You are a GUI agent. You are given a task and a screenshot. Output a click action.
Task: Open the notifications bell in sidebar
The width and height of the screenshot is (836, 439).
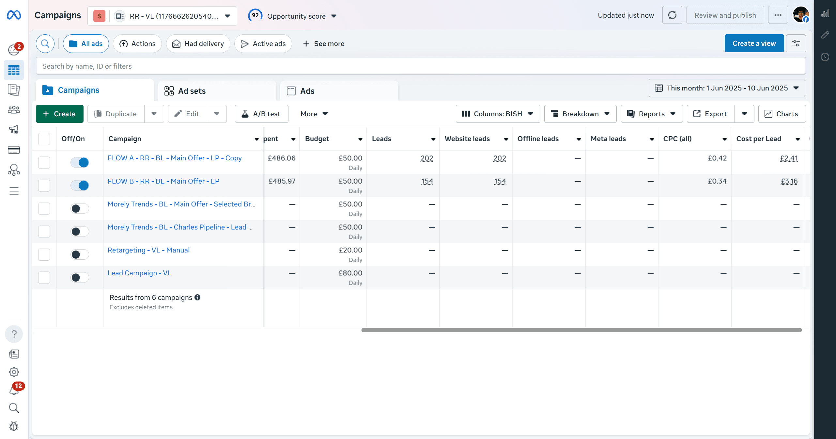click(14, 390)
